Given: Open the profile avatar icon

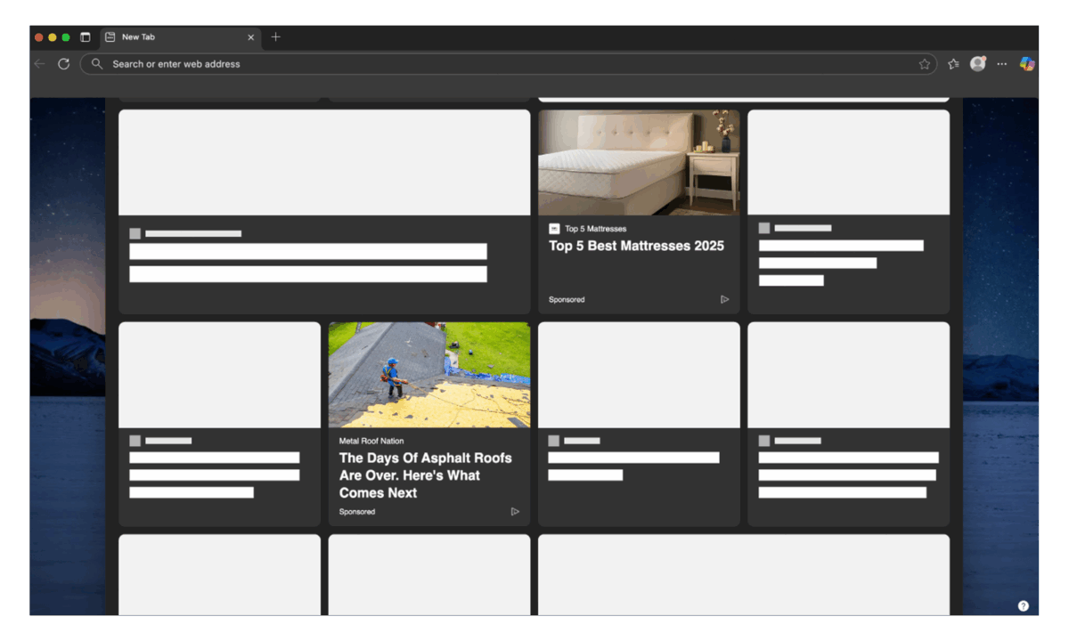Looking at the screenshot, I should 978,64.
